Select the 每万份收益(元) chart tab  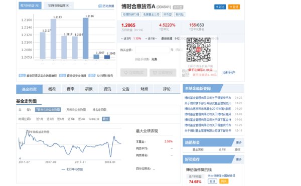tap(30, 6)
